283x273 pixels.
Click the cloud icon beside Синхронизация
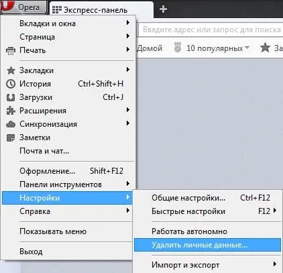coord(11,124)
